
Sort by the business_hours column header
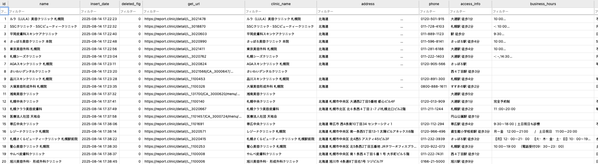coord(543,4)
